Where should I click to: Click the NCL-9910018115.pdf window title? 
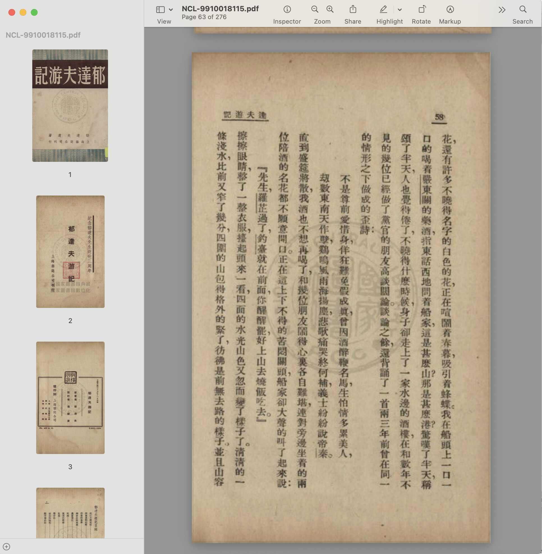[x=220, y=8]
